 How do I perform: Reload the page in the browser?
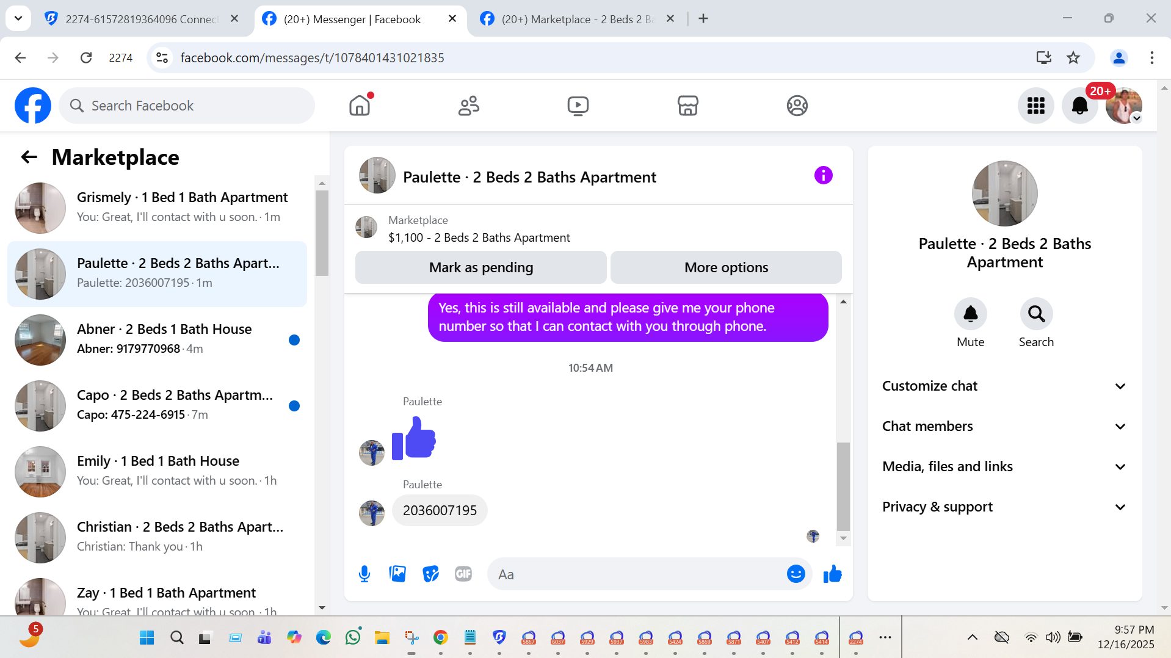tap(86, 57)
